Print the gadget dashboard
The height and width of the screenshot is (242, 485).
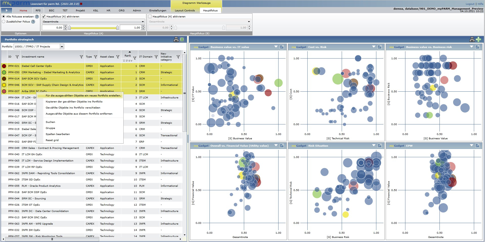coord(472,39)
